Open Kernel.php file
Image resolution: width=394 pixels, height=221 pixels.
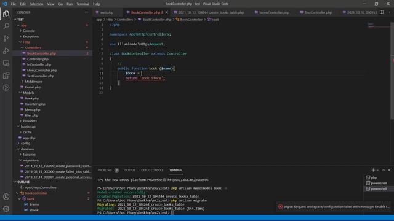(x=33, y=87)
